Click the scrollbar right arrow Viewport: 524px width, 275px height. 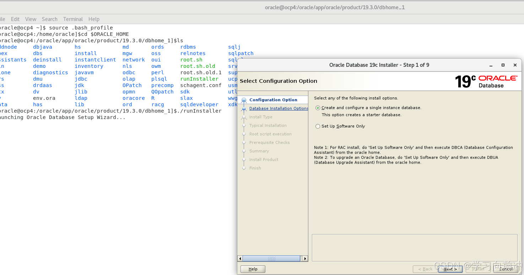pos(305,259)
